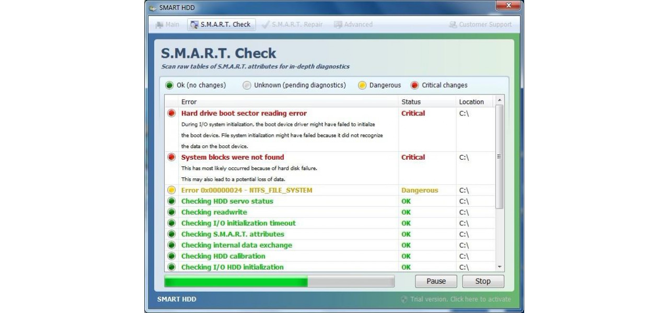Viewport: 669px width, 313px height.
Task: Click the Location column header
Action: [x=475, y=102]
